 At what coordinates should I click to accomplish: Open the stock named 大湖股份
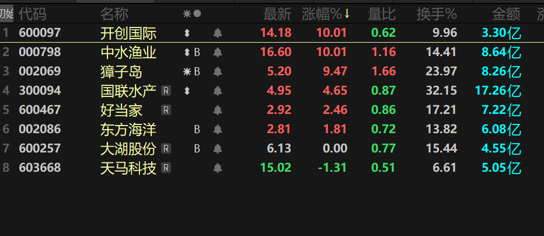pyautogui.click(x=128, y=149)
